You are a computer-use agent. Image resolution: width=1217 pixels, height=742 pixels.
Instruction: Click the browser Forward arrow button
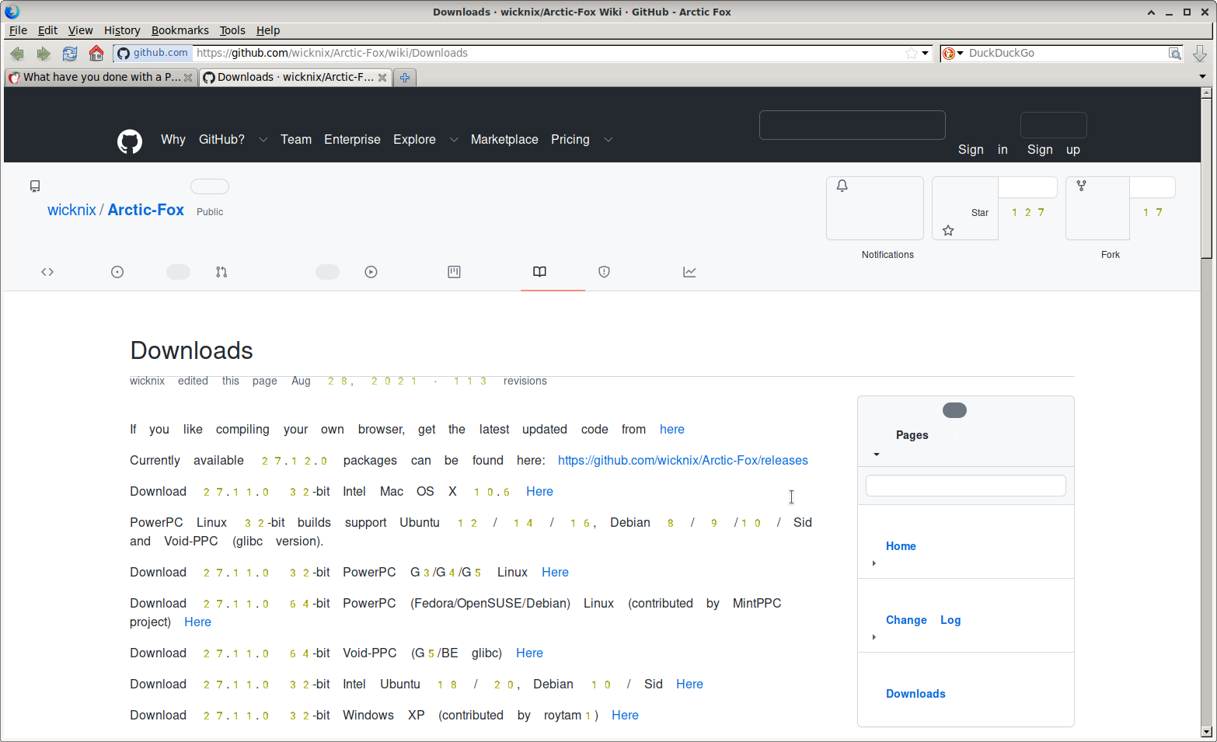tap(44, 54)
